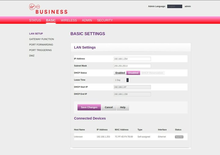Screen dimensions: 220x155
Task: Enable DHCP status
Action: [x=120, y=73]
